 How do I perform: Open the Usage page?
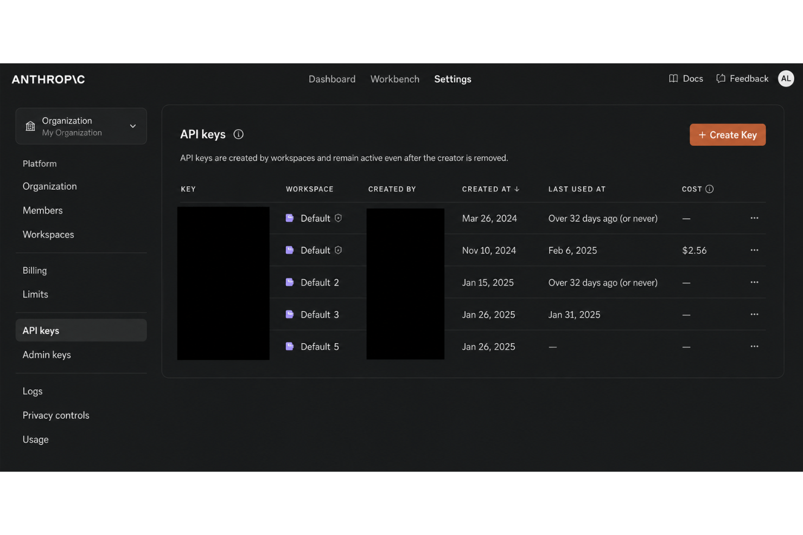pos(35,440)
